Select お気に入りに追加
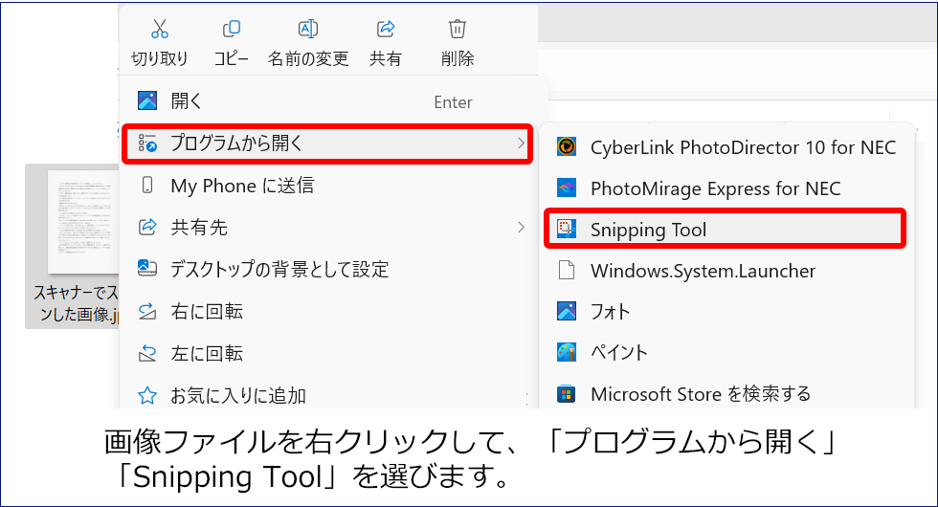Screen dimensions: 938x507 tap(327, 394)
